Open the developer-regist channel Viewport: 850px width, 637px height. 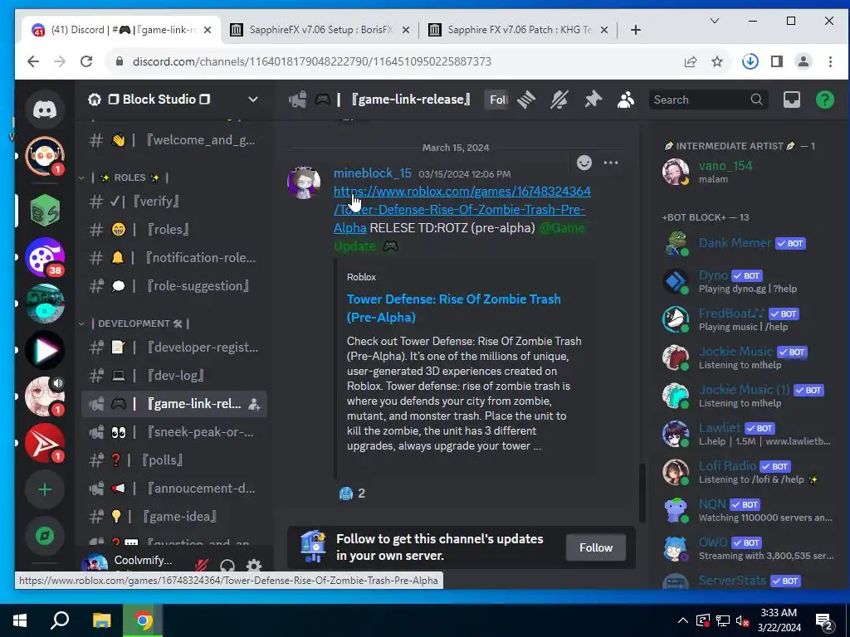pyautogui.click(x=174, y=348)
